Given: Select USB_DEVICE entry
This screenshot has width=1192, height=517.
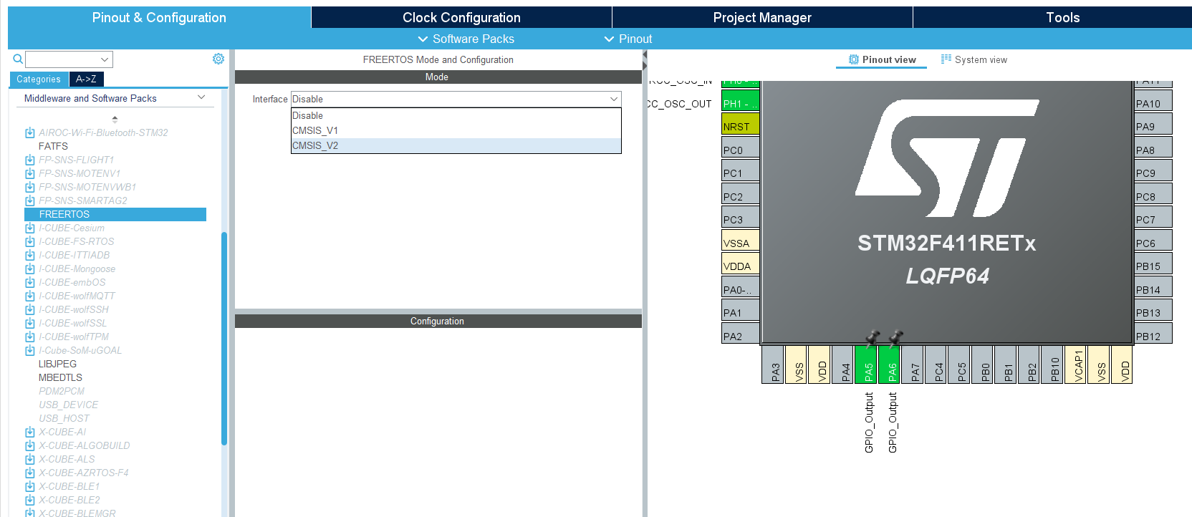Looking at the screenshot, I should coord(69,405).
